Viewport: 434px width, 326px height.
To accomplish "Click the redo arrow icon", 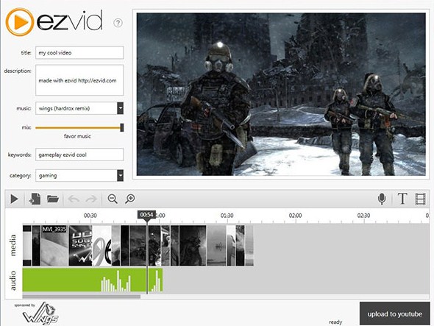I will point(91,199).
